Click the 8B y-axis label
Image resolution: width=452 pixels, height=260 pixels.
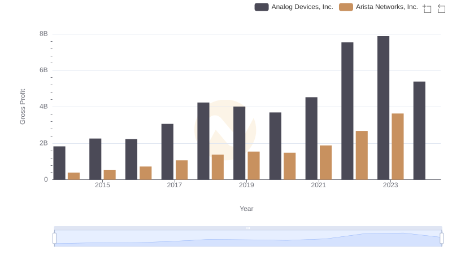(44, 34)
